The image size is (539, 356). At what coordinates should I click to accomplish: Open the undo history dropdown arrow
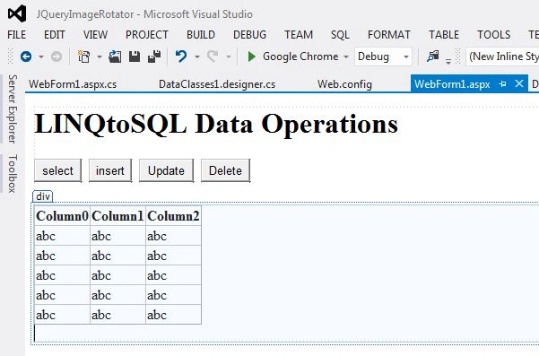pos(197,56)
